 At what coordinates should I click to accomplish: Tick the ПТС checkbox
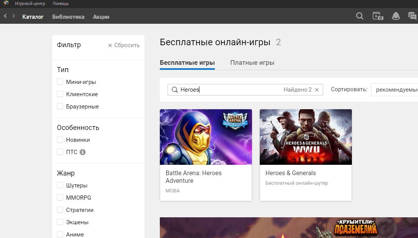coord(60,152)
